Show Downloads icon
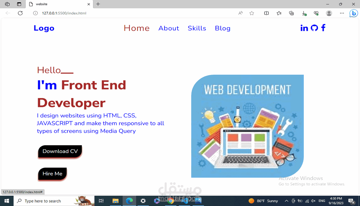This screenshot has width=360, height=206. tap(304, 13)
